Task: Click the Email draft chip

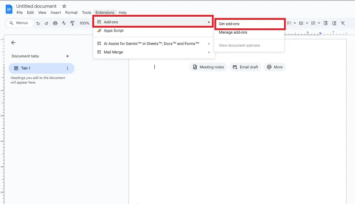Action: (x=245, y=67)
